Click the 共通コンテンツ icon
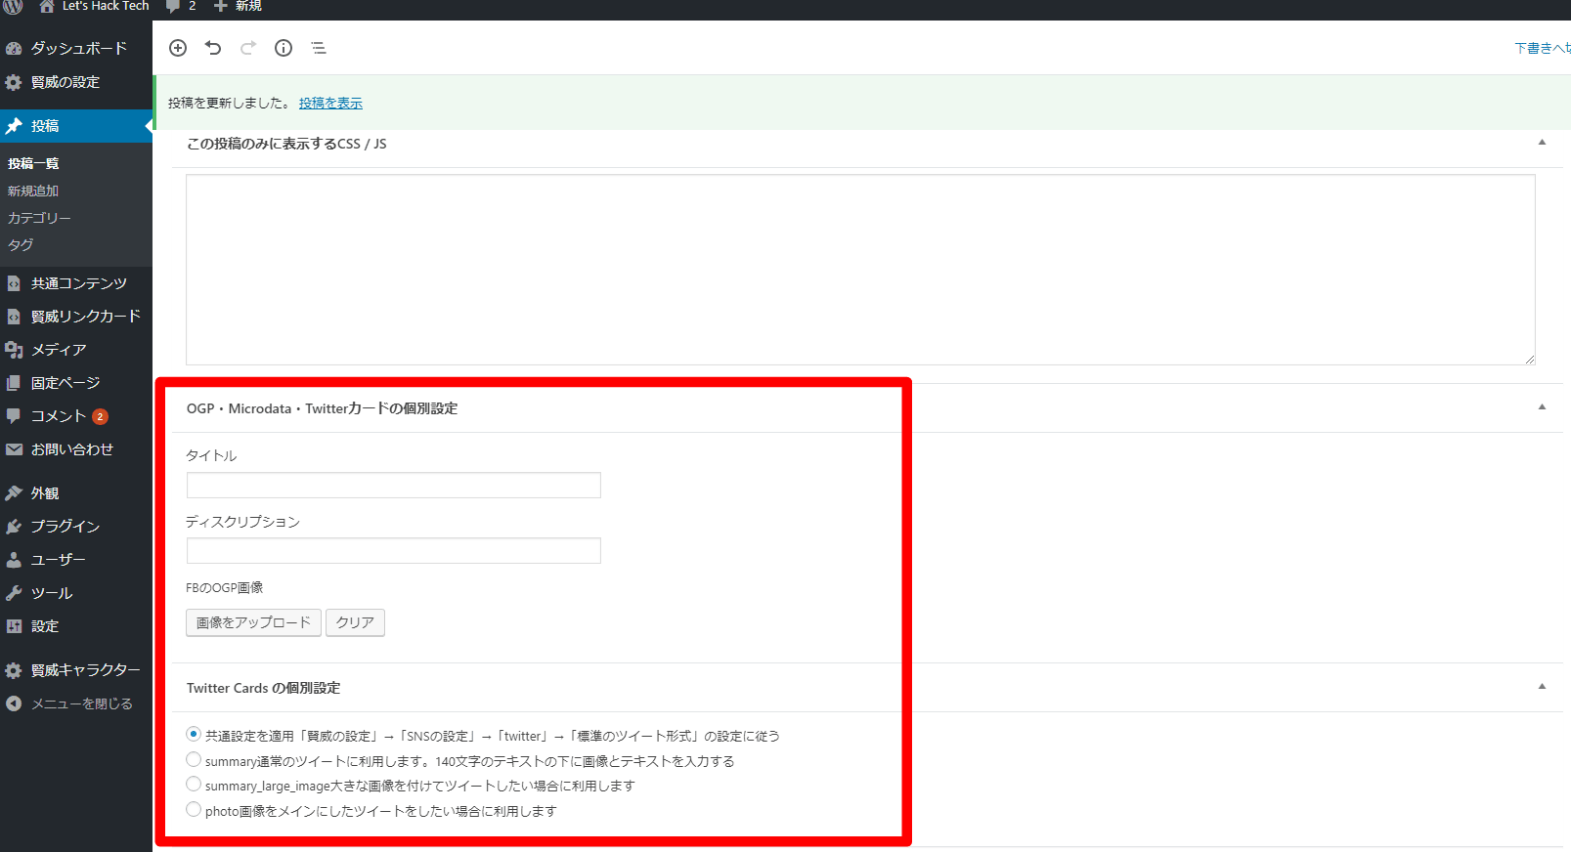Image resolution: width=1571 pixels, height=852 pixels. click(14, 283)
